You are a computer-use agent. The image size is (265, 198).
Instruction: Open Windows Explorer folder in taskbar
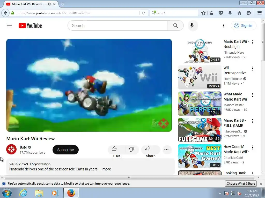[39, 193]
